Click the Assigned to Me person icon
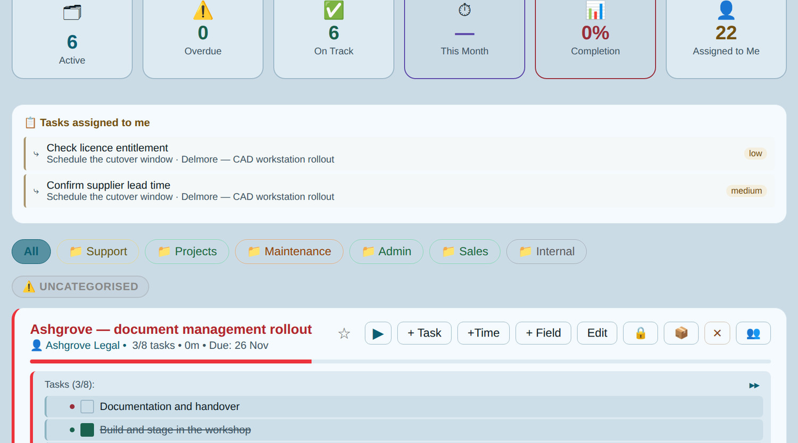Viewport: 798px width, 443px height. click(x=726, y=10)
